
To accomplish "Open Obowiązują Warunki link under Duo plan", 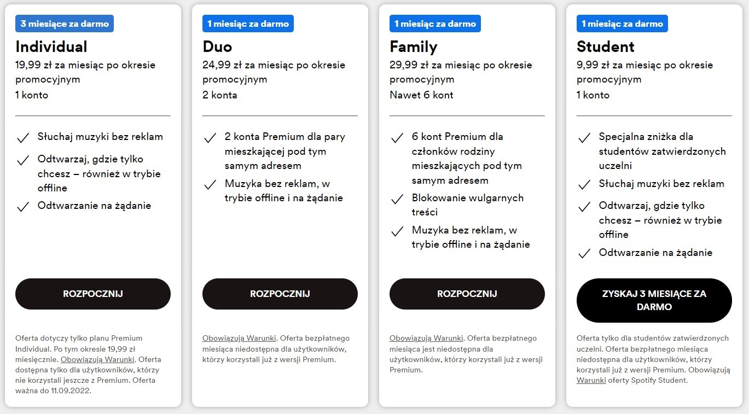I will pos(239,338).
